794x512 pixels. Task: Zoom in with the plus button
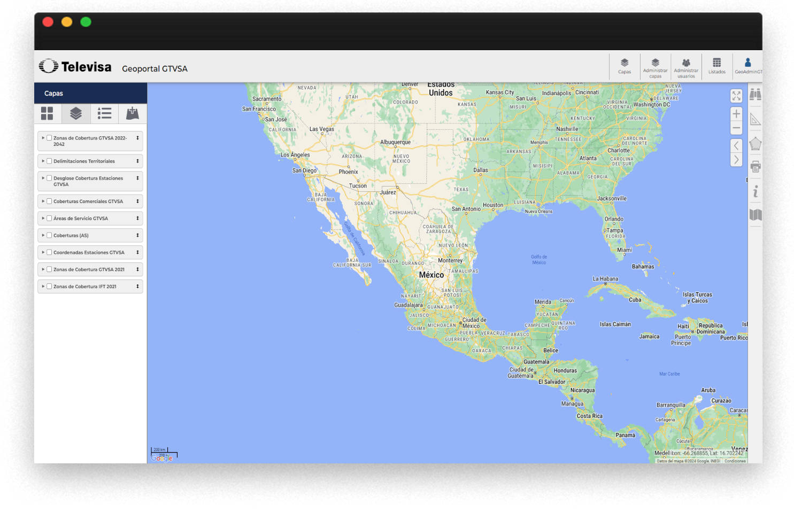coord(736,114)
